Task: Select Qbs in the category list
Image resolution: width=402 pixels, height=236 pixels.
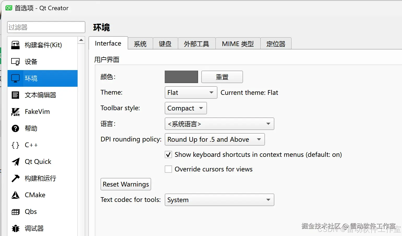Action: [43, 212]
